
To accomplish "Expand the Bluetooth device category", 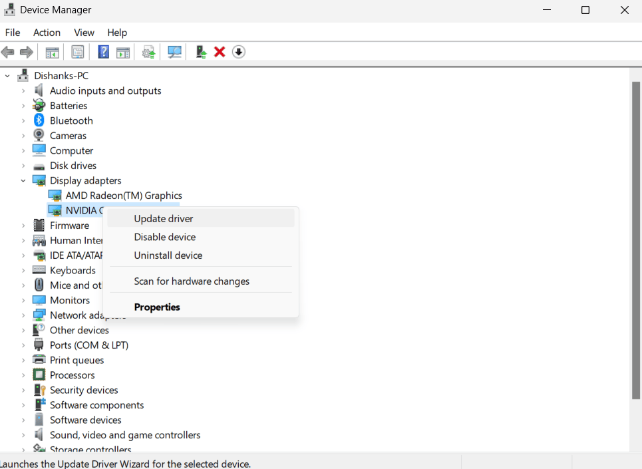I will coord(24,120).
